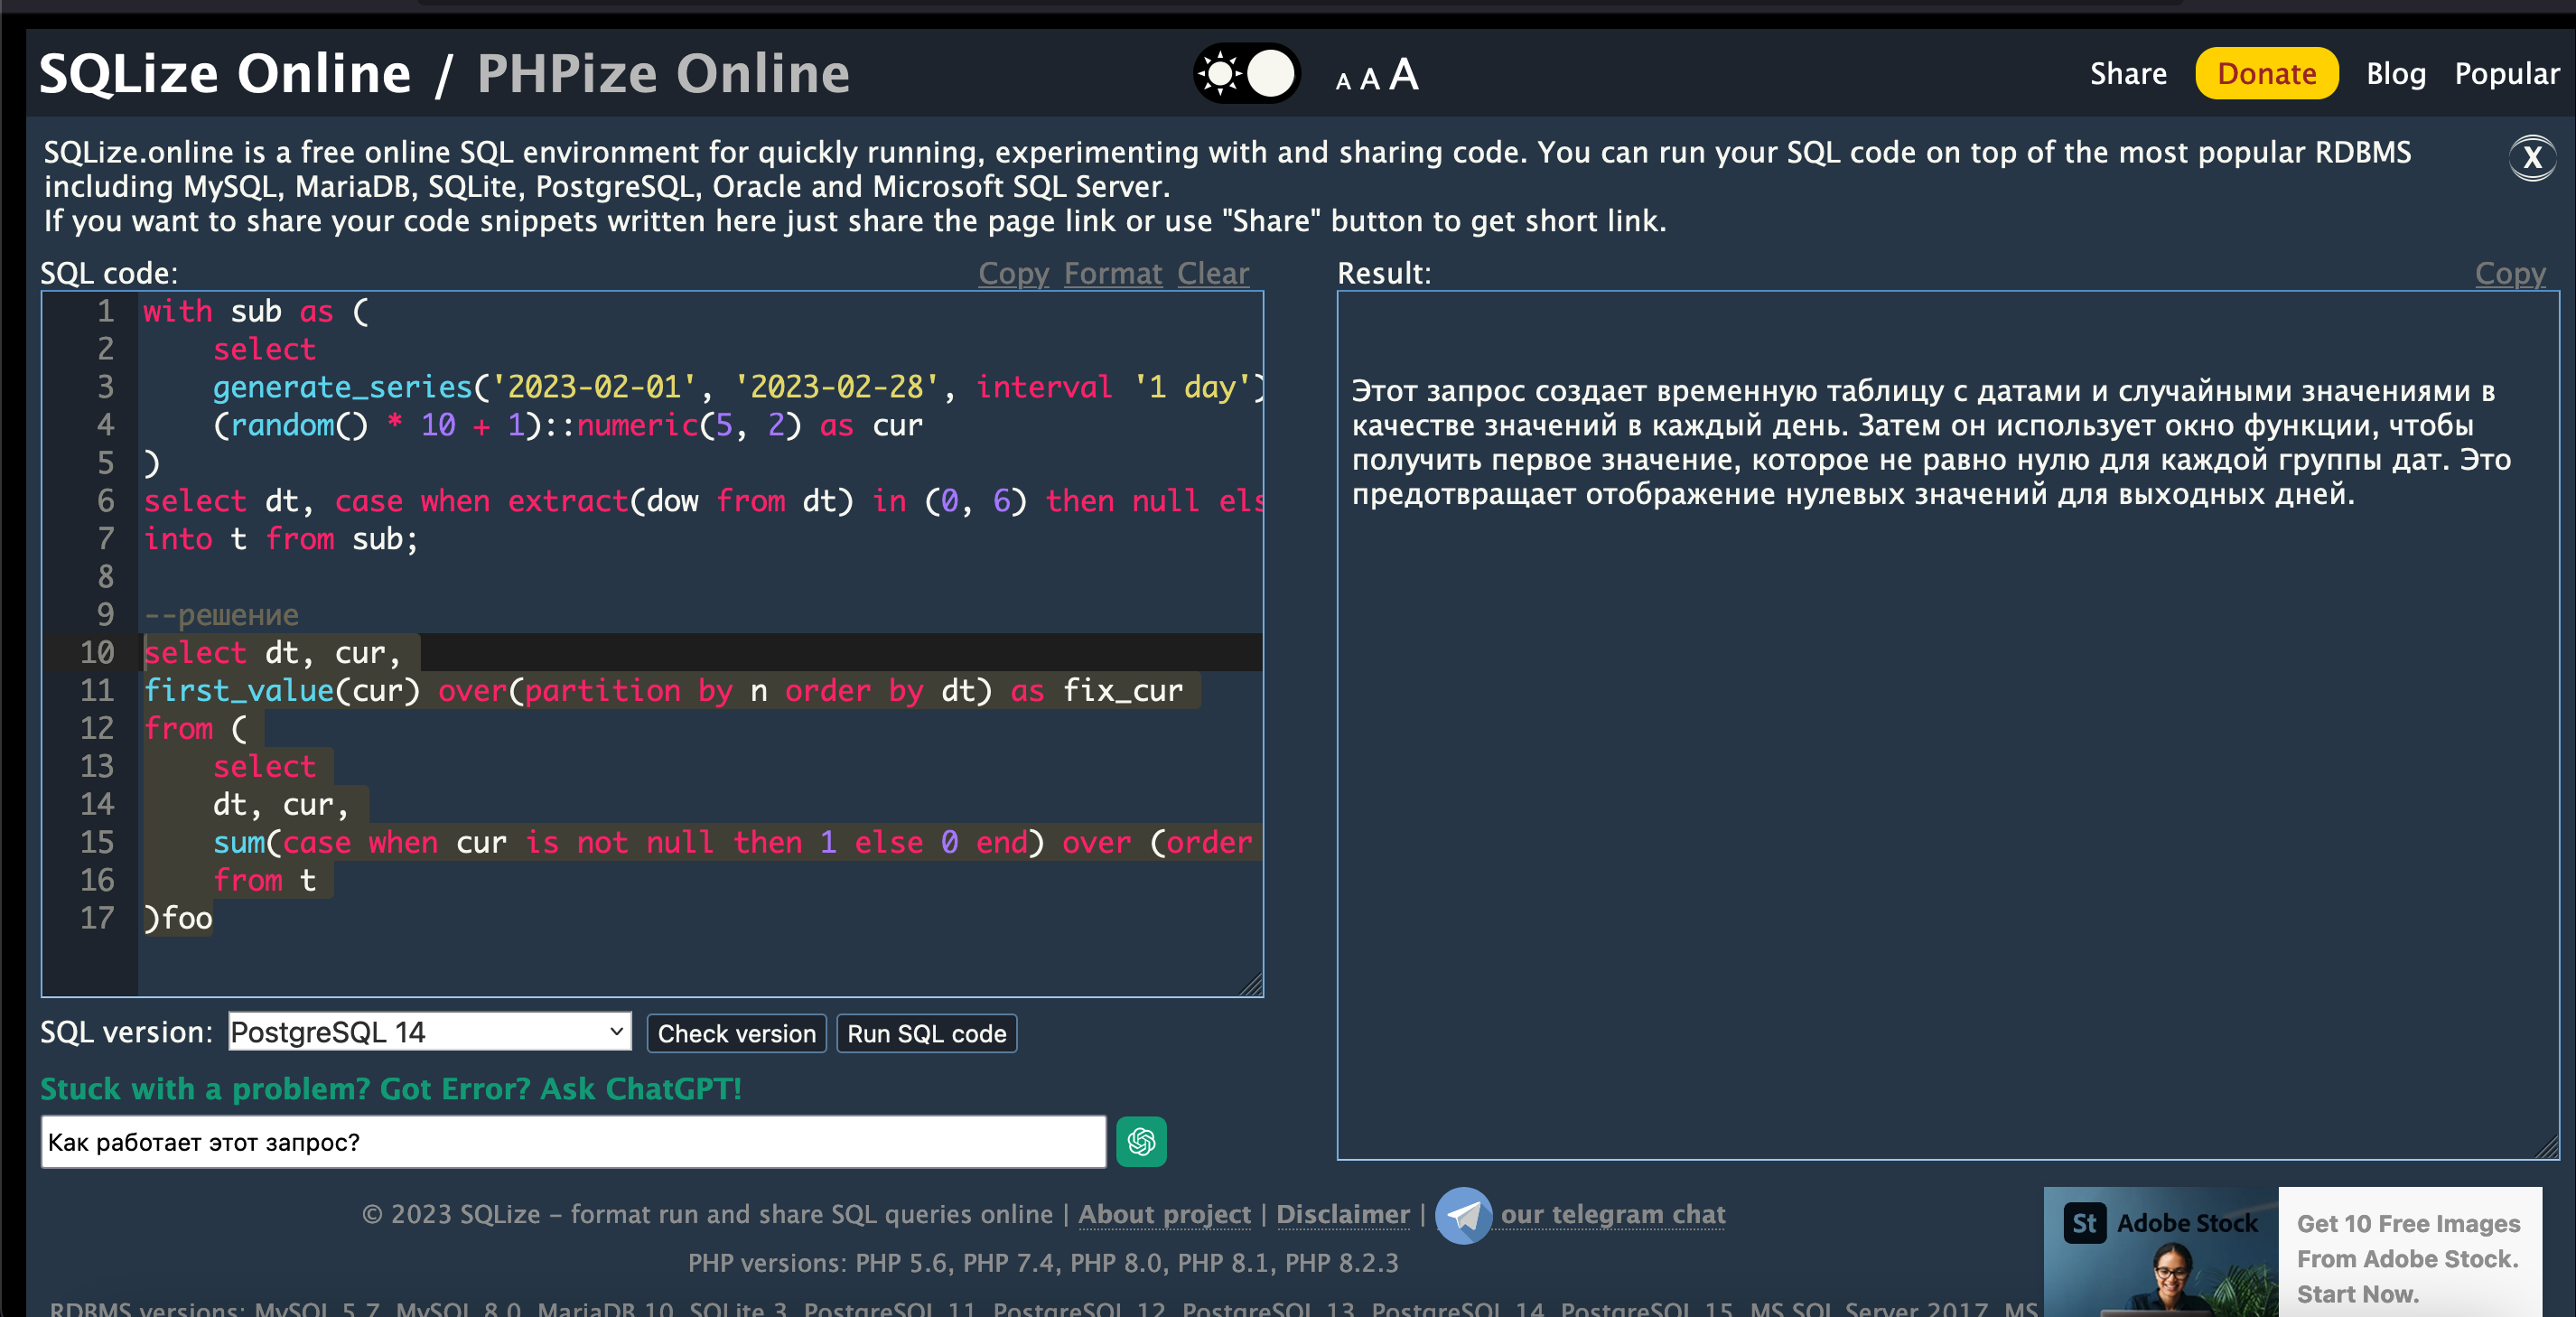Copy the Result panel text

2509,273
